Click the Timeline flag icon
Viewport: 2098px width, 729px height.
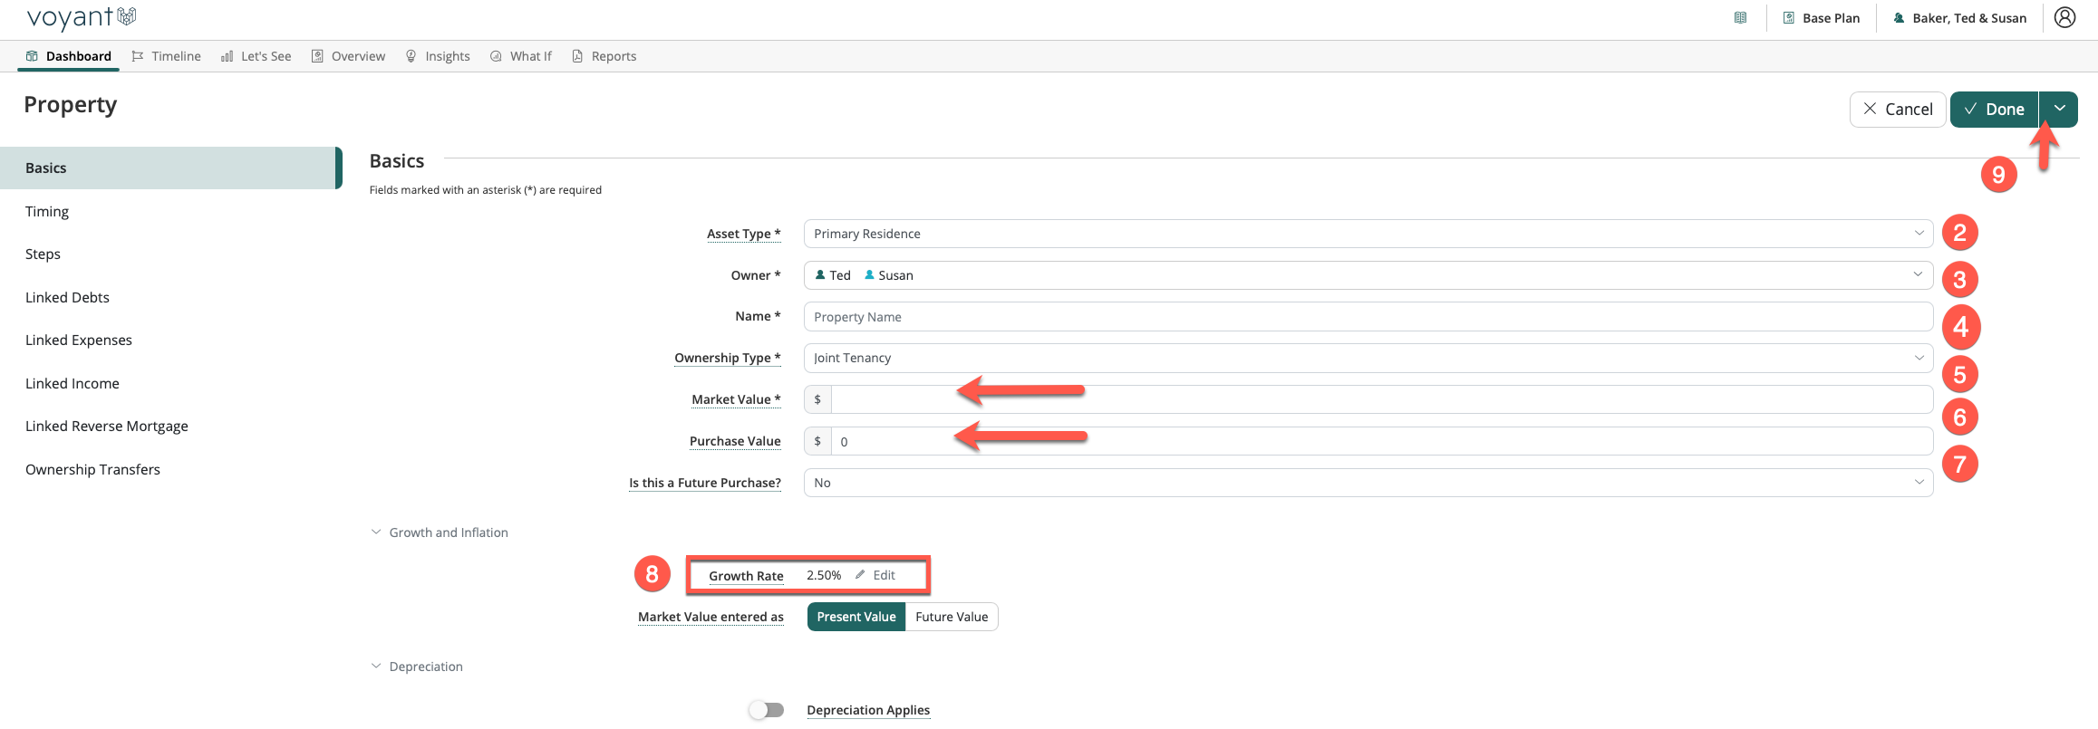138,56
